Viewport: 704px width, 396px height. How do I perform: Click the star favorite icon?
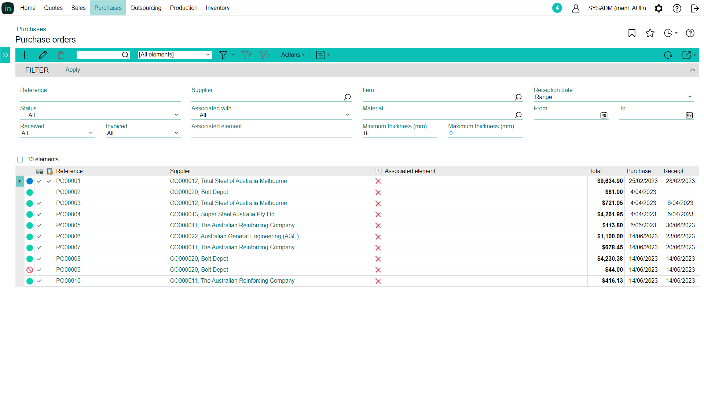[x=650, y=33]
